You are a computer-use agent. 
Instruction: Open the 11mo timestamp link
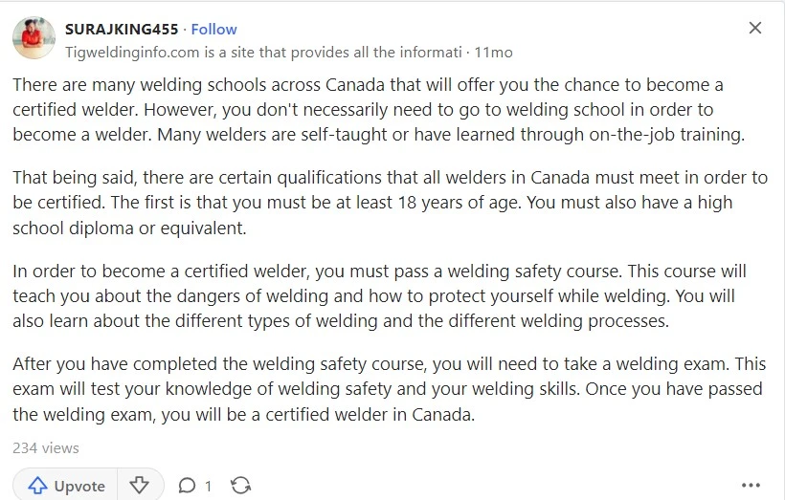click(493, 53)
